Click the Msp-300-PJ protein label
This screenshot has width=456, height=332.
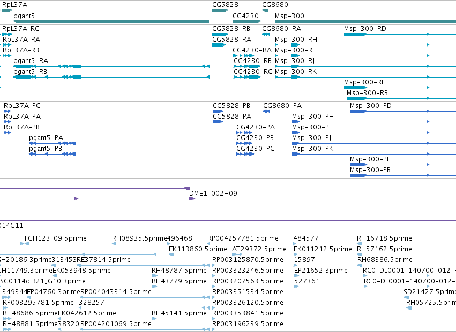312,138
